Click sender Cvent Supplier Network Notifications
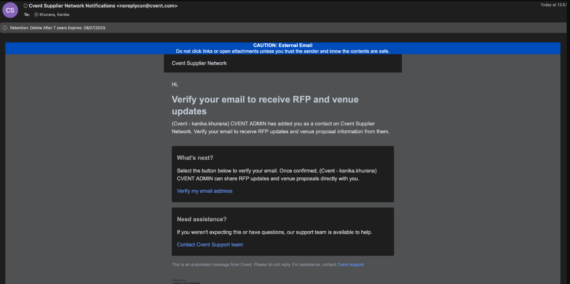Image resolution: width=570 pixels, height=284 pixels. tap(103, 6)
